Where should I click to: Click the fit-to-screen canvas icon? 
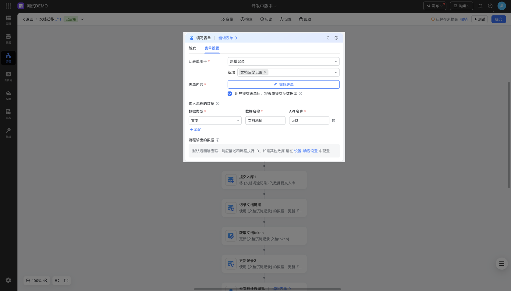(66, 281)
